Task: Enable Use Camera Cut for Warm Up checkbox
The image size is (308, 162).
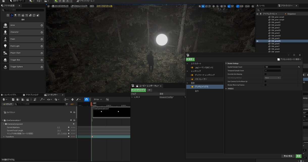Action: [265, 82]
